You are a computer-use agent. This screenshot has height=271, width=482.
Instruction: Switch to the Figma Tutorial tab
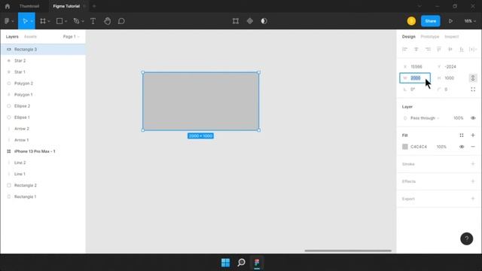click(x=66, y=6)
